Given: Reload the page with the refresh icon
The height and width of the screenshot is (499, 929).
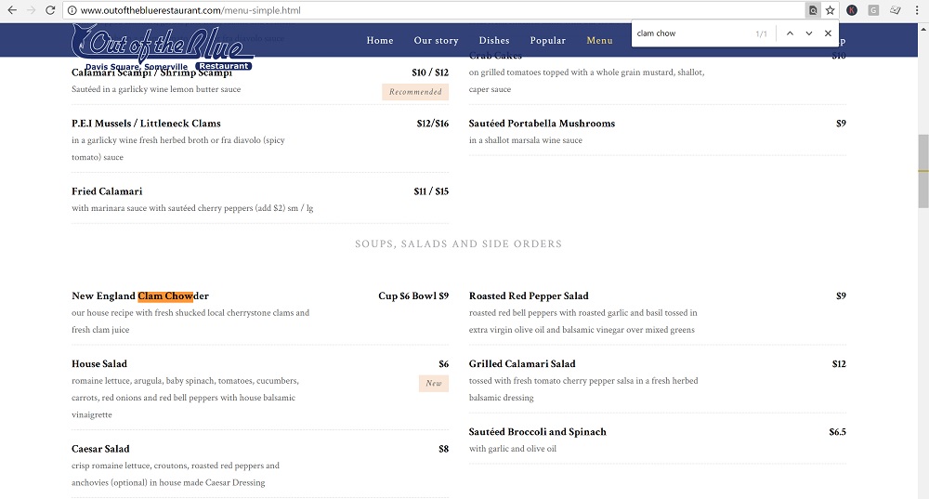Looking at the screenshot, I should click(50, 10).
